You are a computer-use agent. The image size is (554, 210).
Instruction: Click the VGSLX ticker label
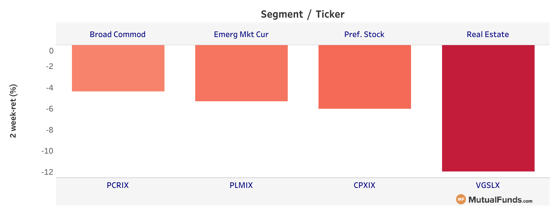488,185
